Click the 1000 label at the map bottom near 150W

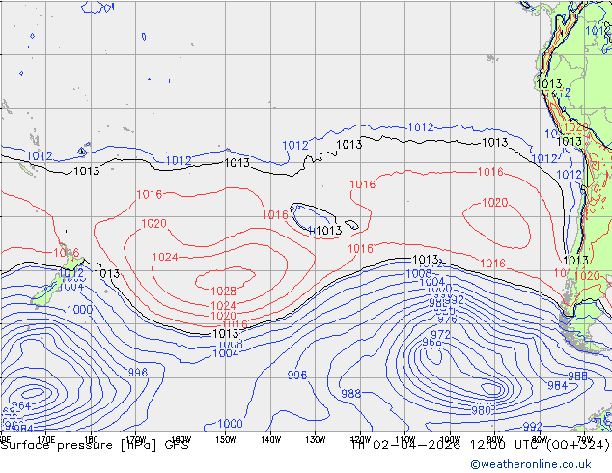point(230,424)
